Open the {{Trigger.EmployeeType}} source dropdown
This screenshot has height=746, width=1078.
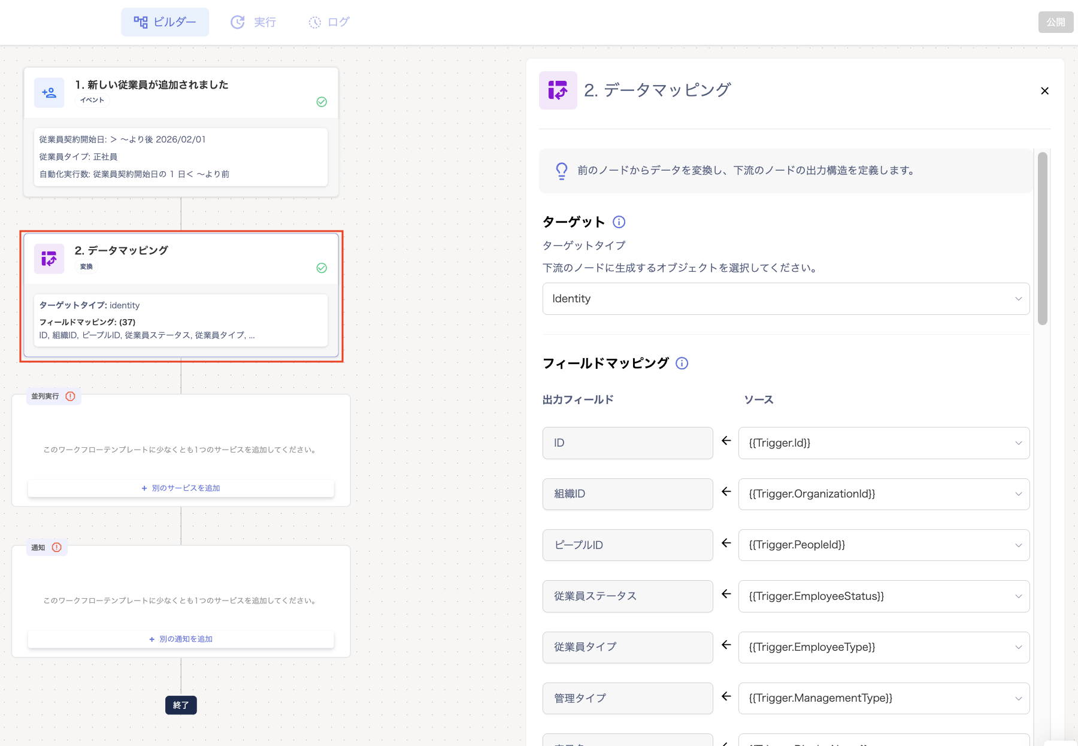[884, 647]
